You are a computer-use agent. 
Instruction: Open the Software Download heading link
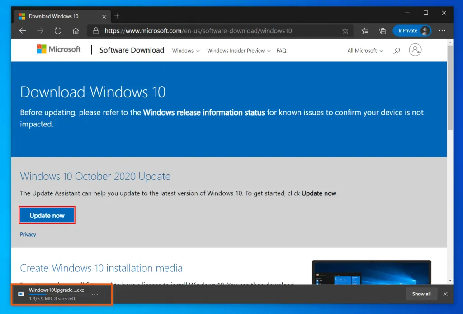point(132,50)
